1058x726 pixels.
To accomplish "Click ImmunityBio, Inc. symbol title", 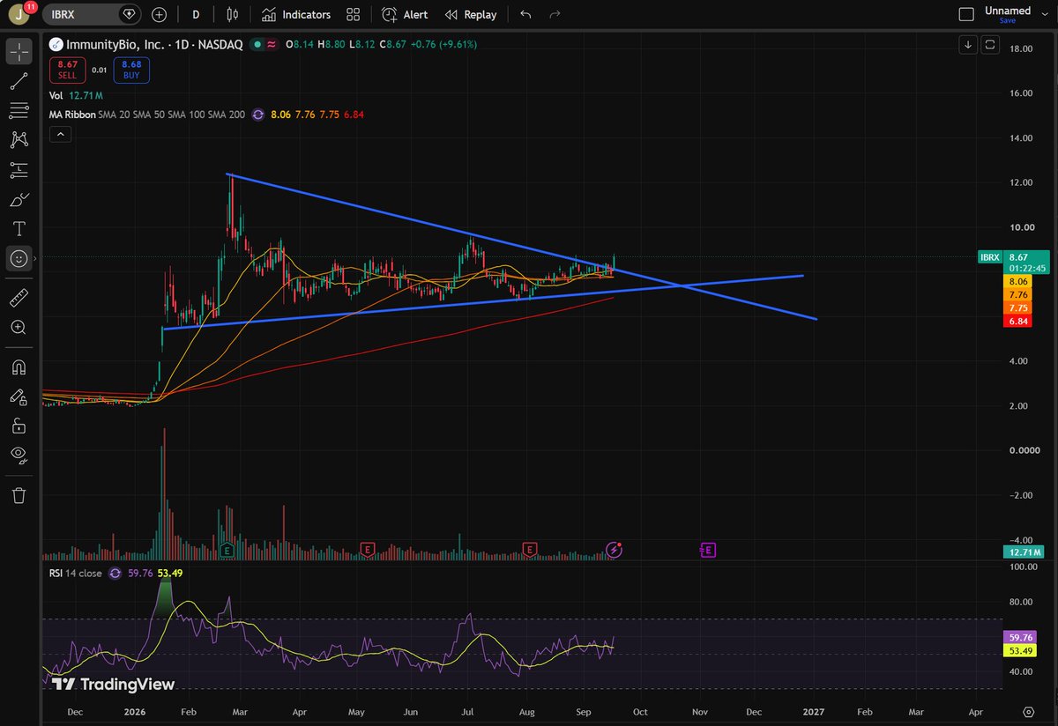I will [117, 43].
